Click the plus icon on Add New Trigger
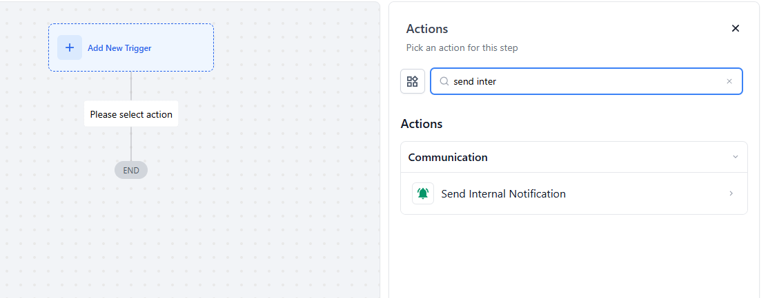Screen dimensions: 768x298 pyautogui.click(x=70, y=48)
